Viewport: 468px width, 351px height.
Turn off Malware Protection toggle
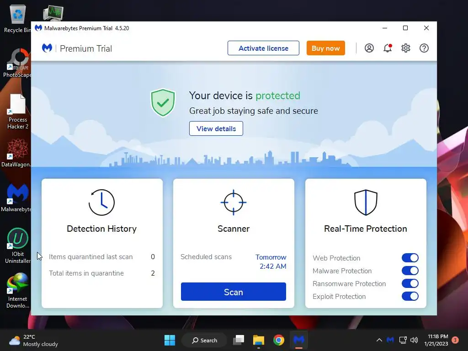click(410, 271)
